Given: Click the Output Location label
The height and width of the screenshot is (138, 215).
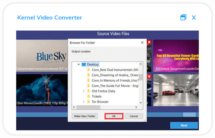Looking at the screenshot, I should click(x=81, y=52).
